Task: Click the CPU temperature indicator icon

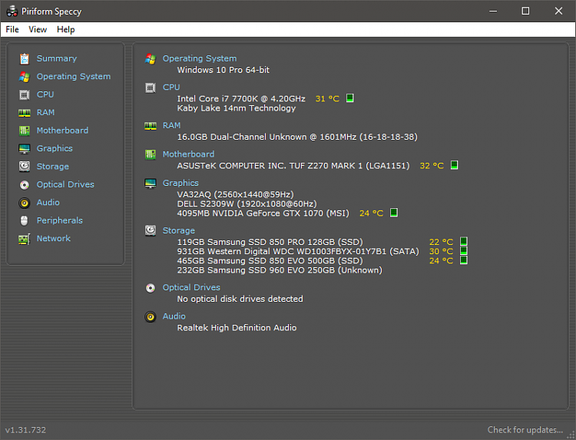Action: [x=349, y=98]
